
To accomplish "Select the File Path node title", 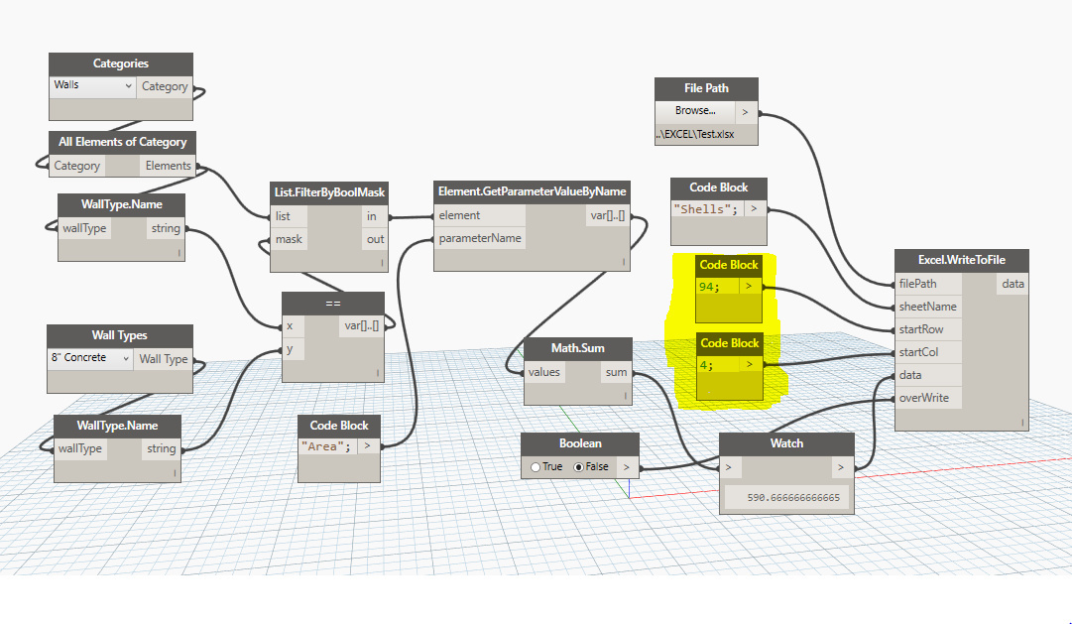I will click(706, 88).
